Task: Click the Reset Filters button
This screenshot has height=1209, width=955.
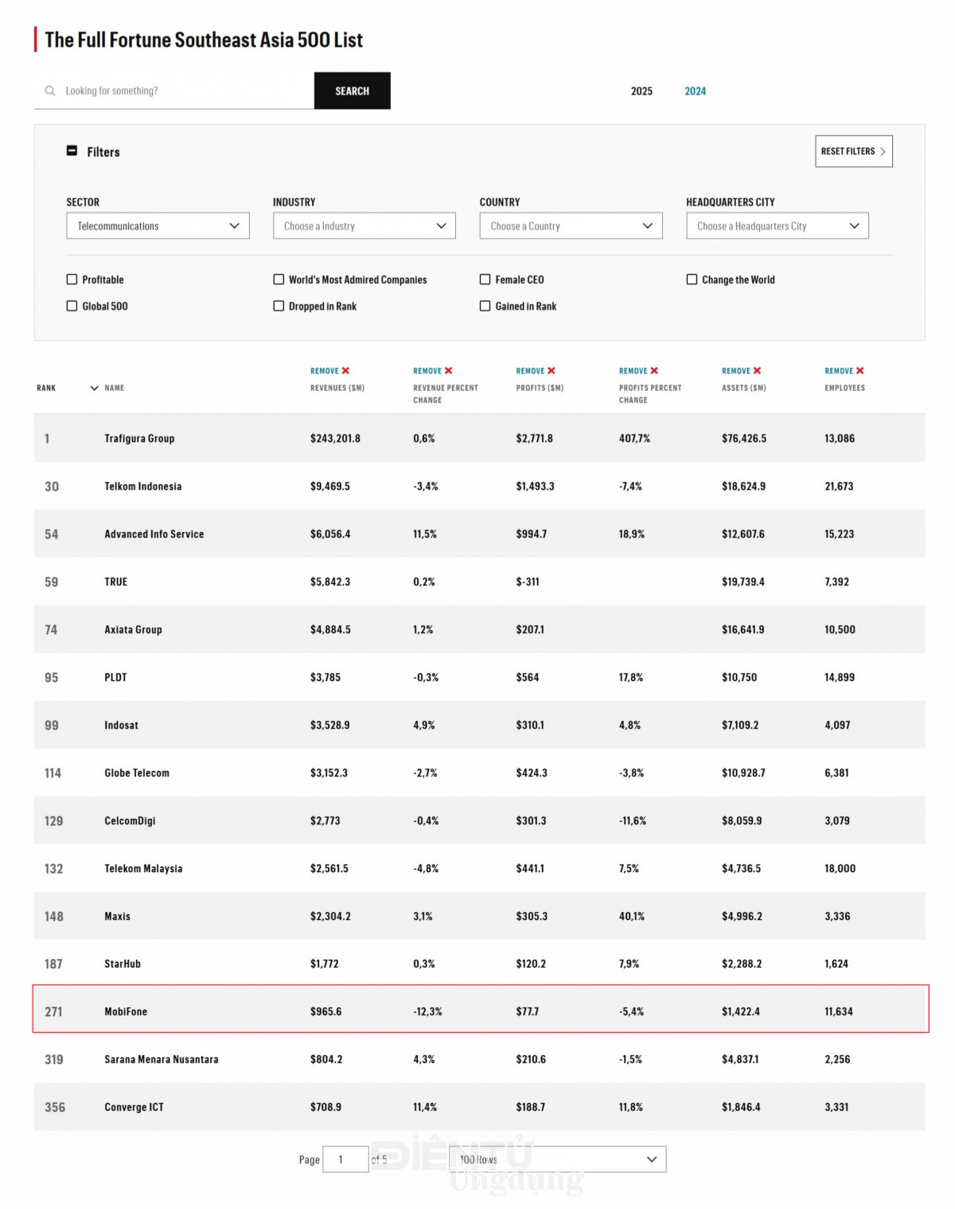Action: 853,151
